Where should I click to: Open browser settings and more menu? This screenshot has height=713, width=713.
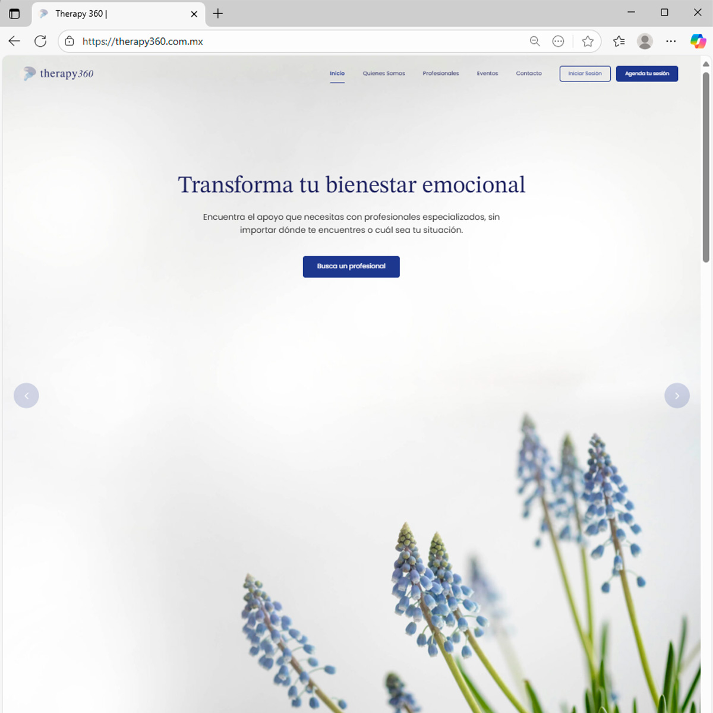[671, 41]
